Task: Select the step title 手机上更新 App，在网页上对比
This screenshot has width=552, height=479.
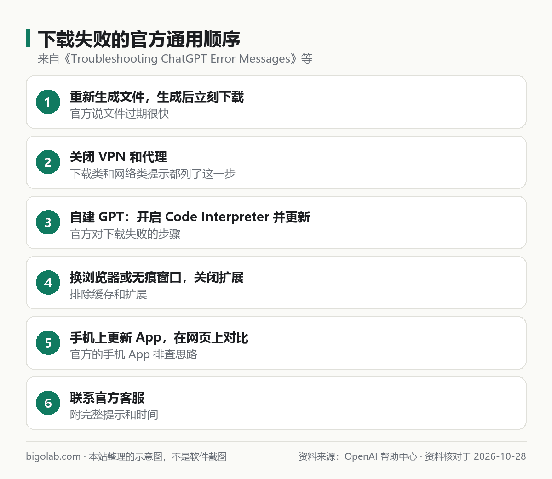Action: [x=159, y=338]
